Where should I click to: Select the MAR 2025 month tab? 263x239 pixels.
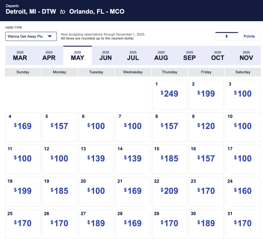pyautogui.click(x=20, y=55)
